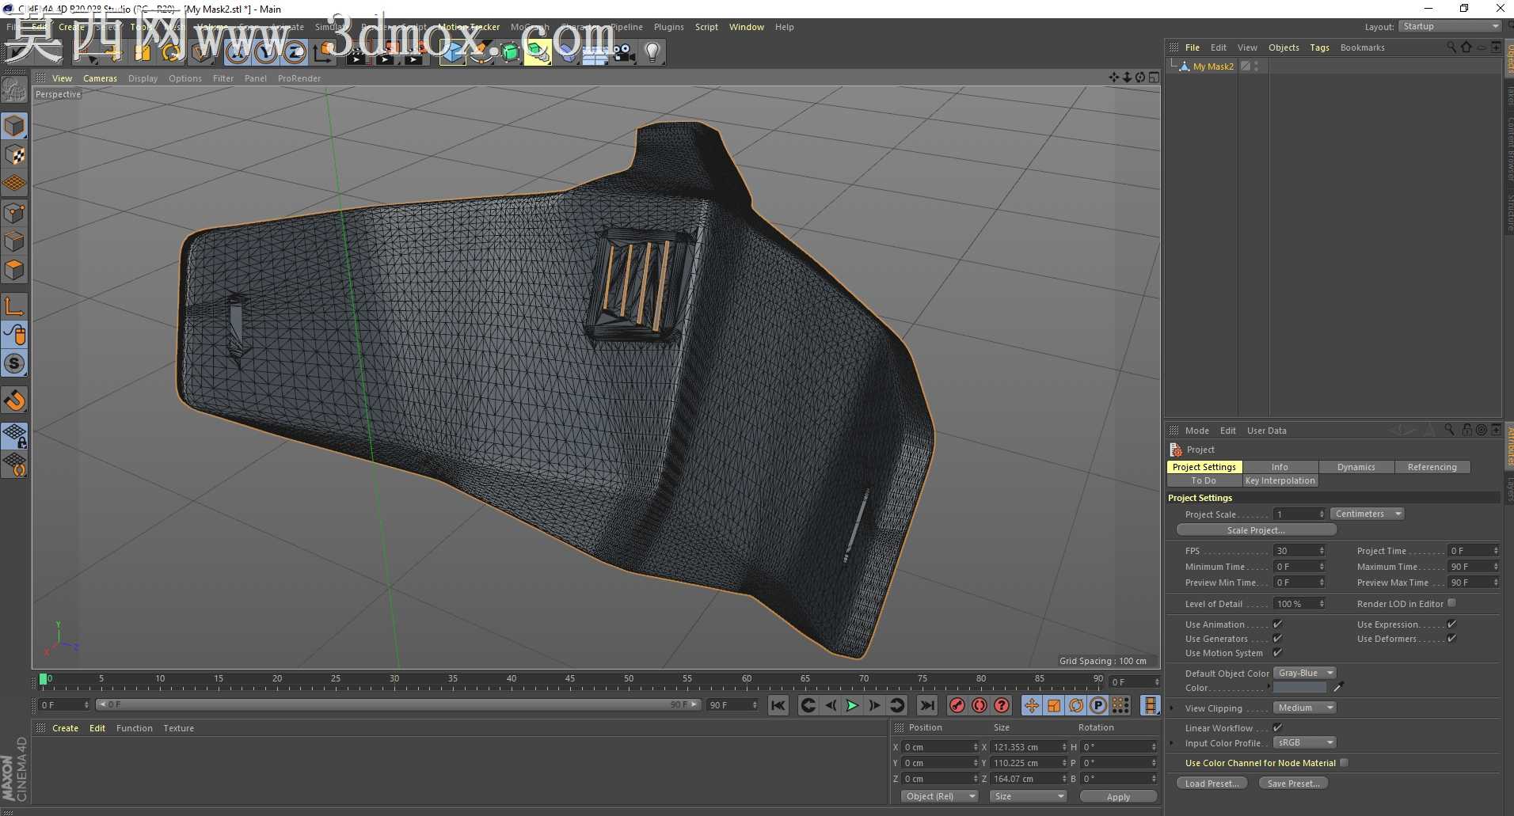Image resolution: width=1514 pixels, height=816 pixels.
Task: Open the Script menu
Action: coord(706,27)
